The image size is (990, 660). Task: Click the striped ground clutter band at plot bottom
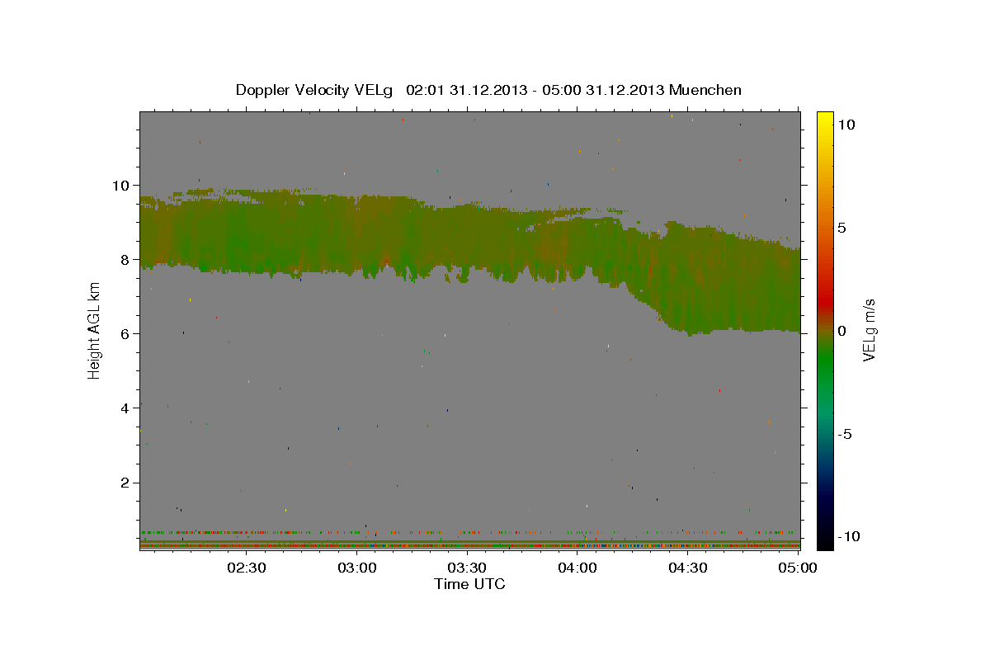point(469,544)
